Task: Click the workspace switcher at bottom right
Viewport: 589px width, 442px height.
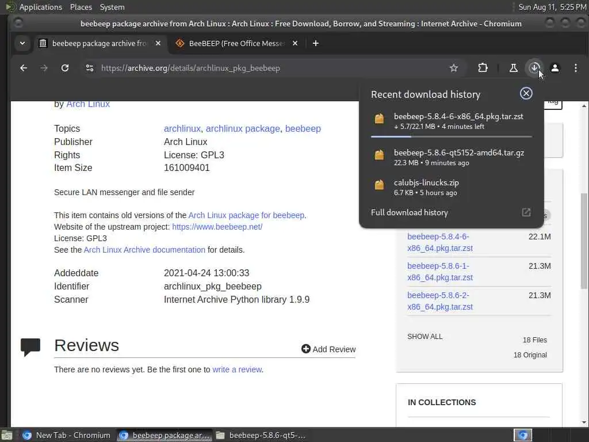Action: 523,435
